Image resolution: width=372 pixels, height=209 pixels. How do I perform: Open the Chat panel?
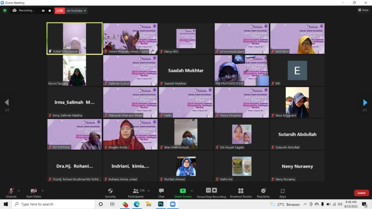point(161,191)
